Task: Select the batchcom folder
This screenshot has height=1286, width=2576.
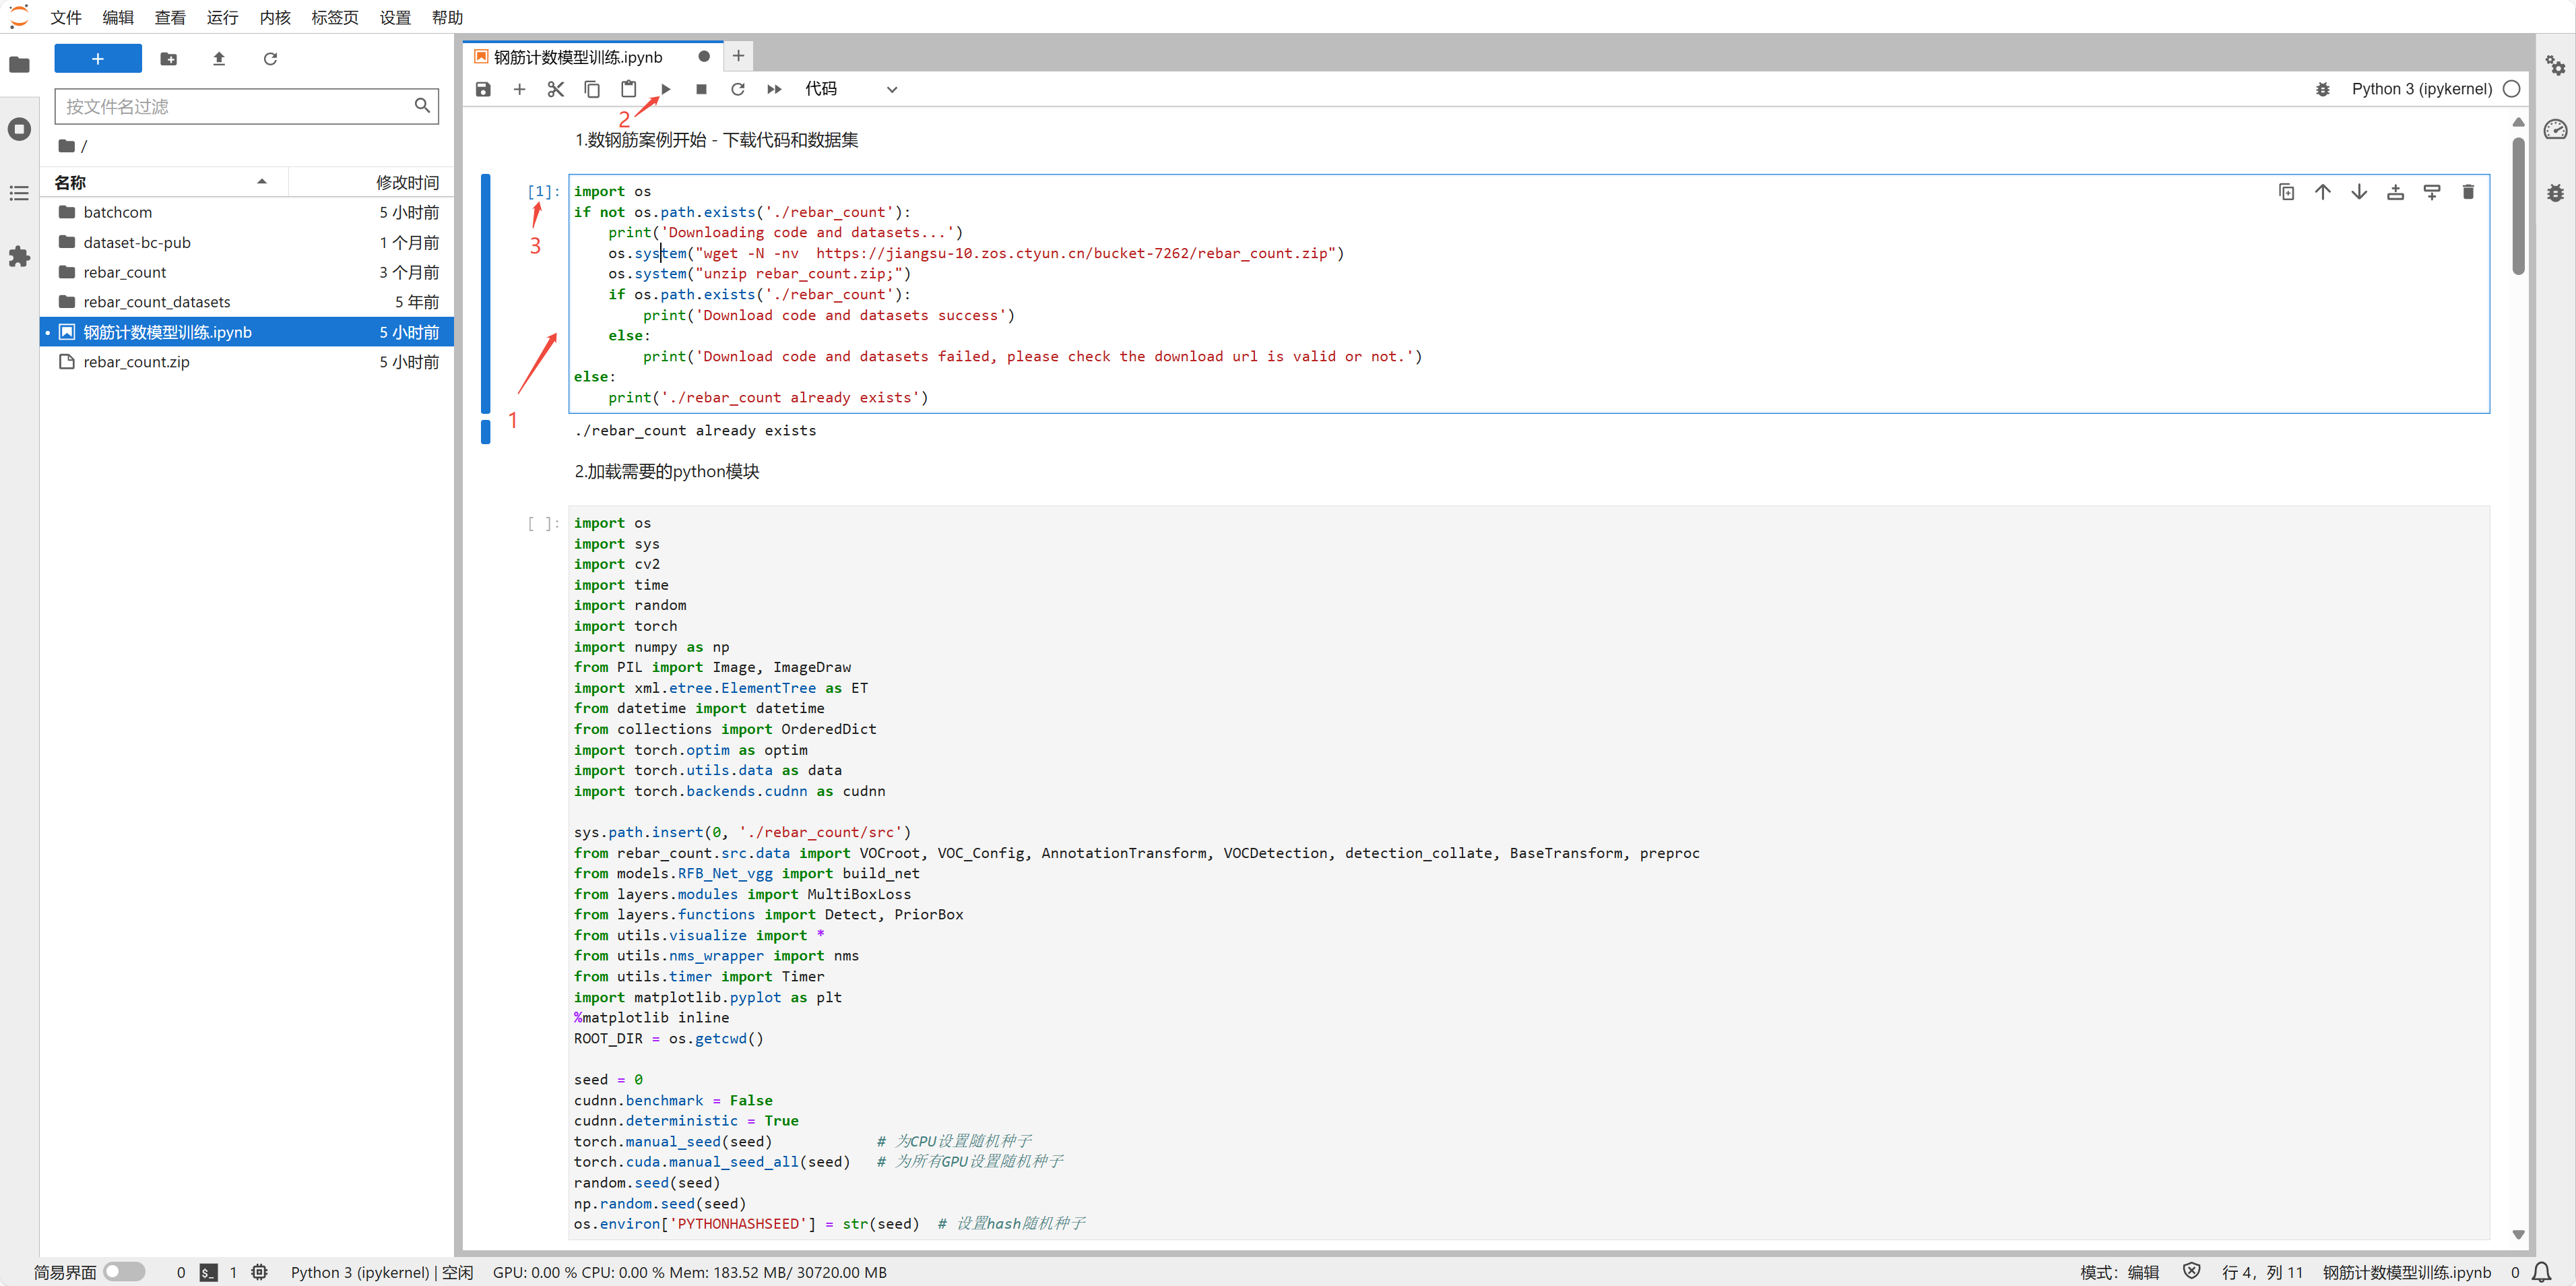Action: click(x=247, y=212)
